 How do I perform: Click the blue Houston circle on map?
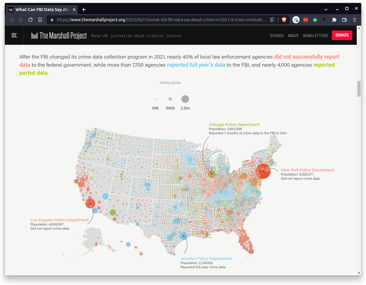184,236
